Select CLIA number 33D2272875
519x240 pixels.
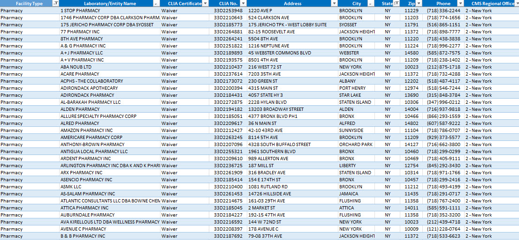(x=228, y=102)
